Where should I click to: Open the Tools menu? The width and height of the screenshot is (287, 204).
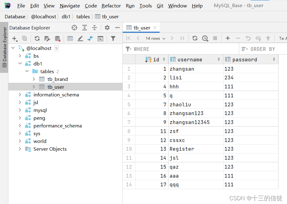(x=145, y=6)
